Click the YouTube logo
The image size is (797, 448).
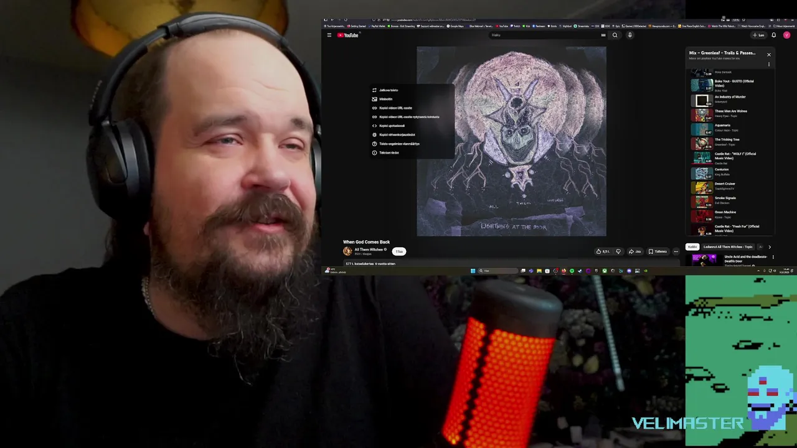tap(348, 35)
